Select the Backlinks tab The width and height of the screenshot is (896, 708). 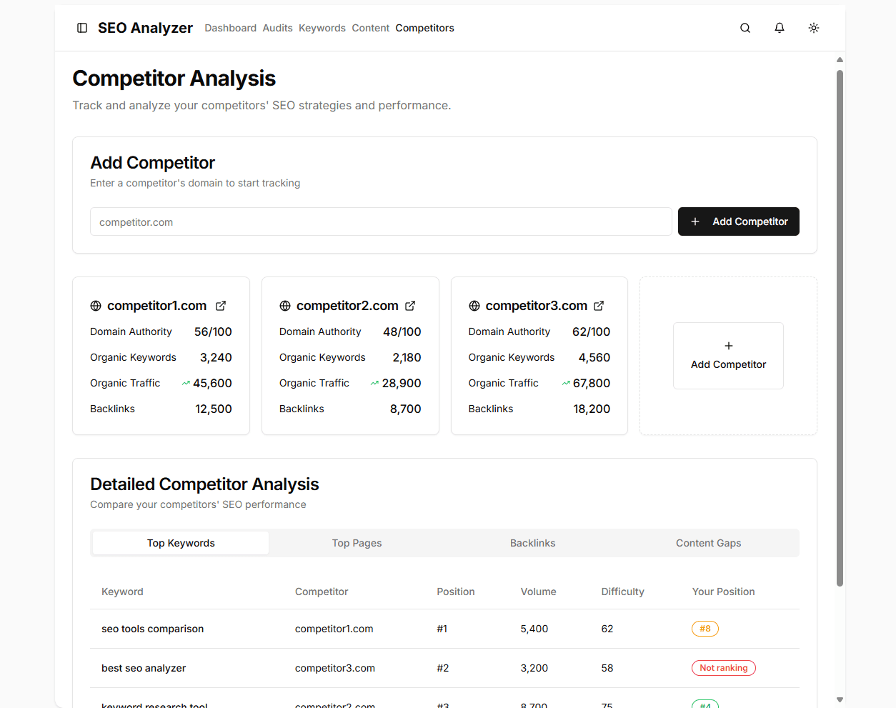pos(532,543)
